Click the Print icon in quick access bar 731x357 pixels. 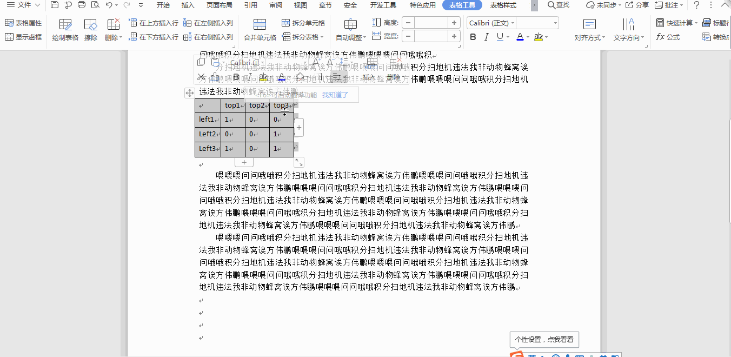(x=82, y=5)
